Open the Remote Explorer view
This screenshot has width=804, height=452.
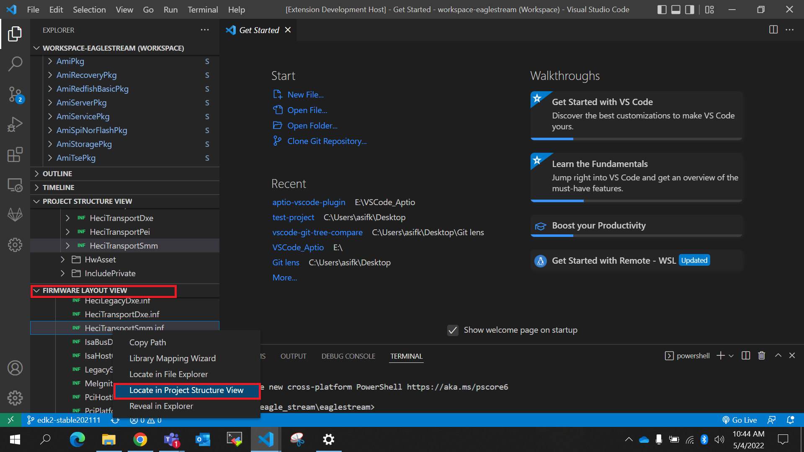point(15,185)
